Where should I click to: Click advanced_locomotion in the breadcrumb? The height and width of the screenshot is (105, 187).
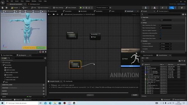pyautogui.click(x=73, y=14)
